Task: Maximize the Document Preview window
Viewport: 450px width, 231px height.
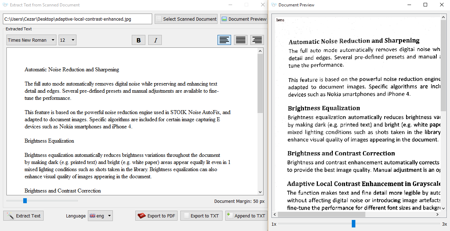Action: [x=425, y=5]
